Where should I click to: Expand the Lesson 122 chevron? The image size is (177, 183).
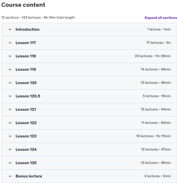pyautogui.click(x=10, y=123)
